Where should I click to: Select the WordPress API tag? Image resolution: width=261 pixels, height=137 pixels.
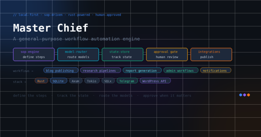(155, 81)
